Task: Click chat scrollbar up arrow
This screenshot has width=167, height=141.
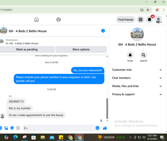Action: [x=107, y=56]
